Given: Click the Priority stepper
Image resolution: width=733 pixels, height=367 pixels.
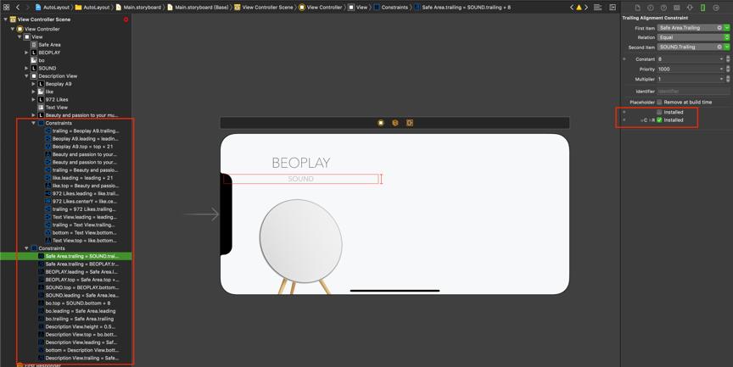Looking at the screenshot, I should click(x=728, y=70).
